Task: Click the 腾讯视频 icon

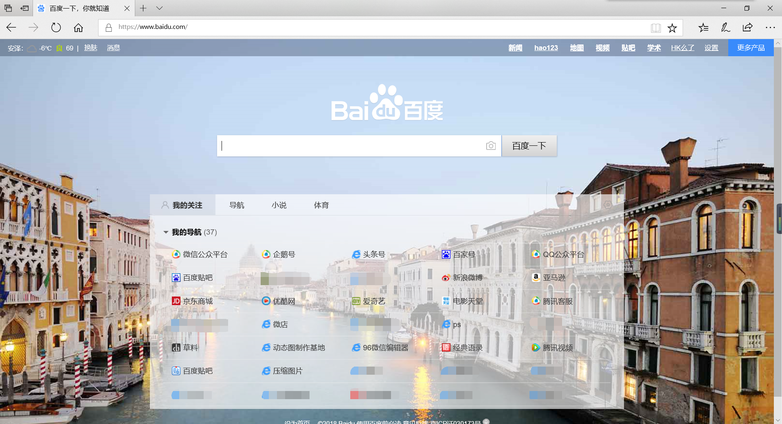Action: (x=536, y=347)
